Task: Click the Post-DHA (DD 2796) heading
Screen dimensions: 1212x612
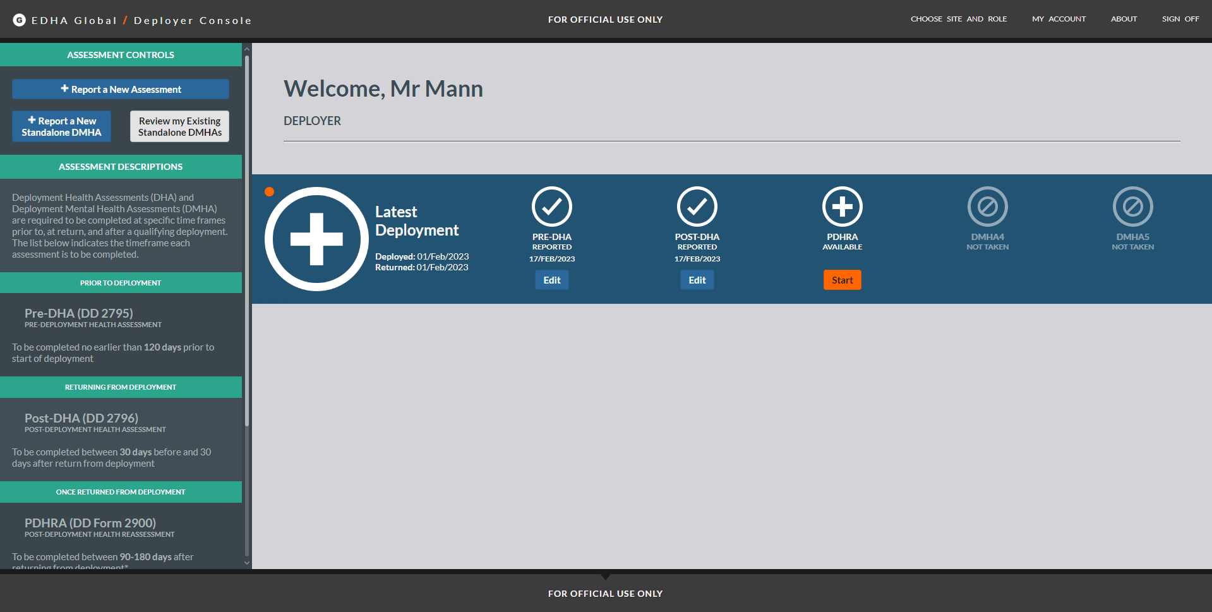Action: click(x=81, y=418)
